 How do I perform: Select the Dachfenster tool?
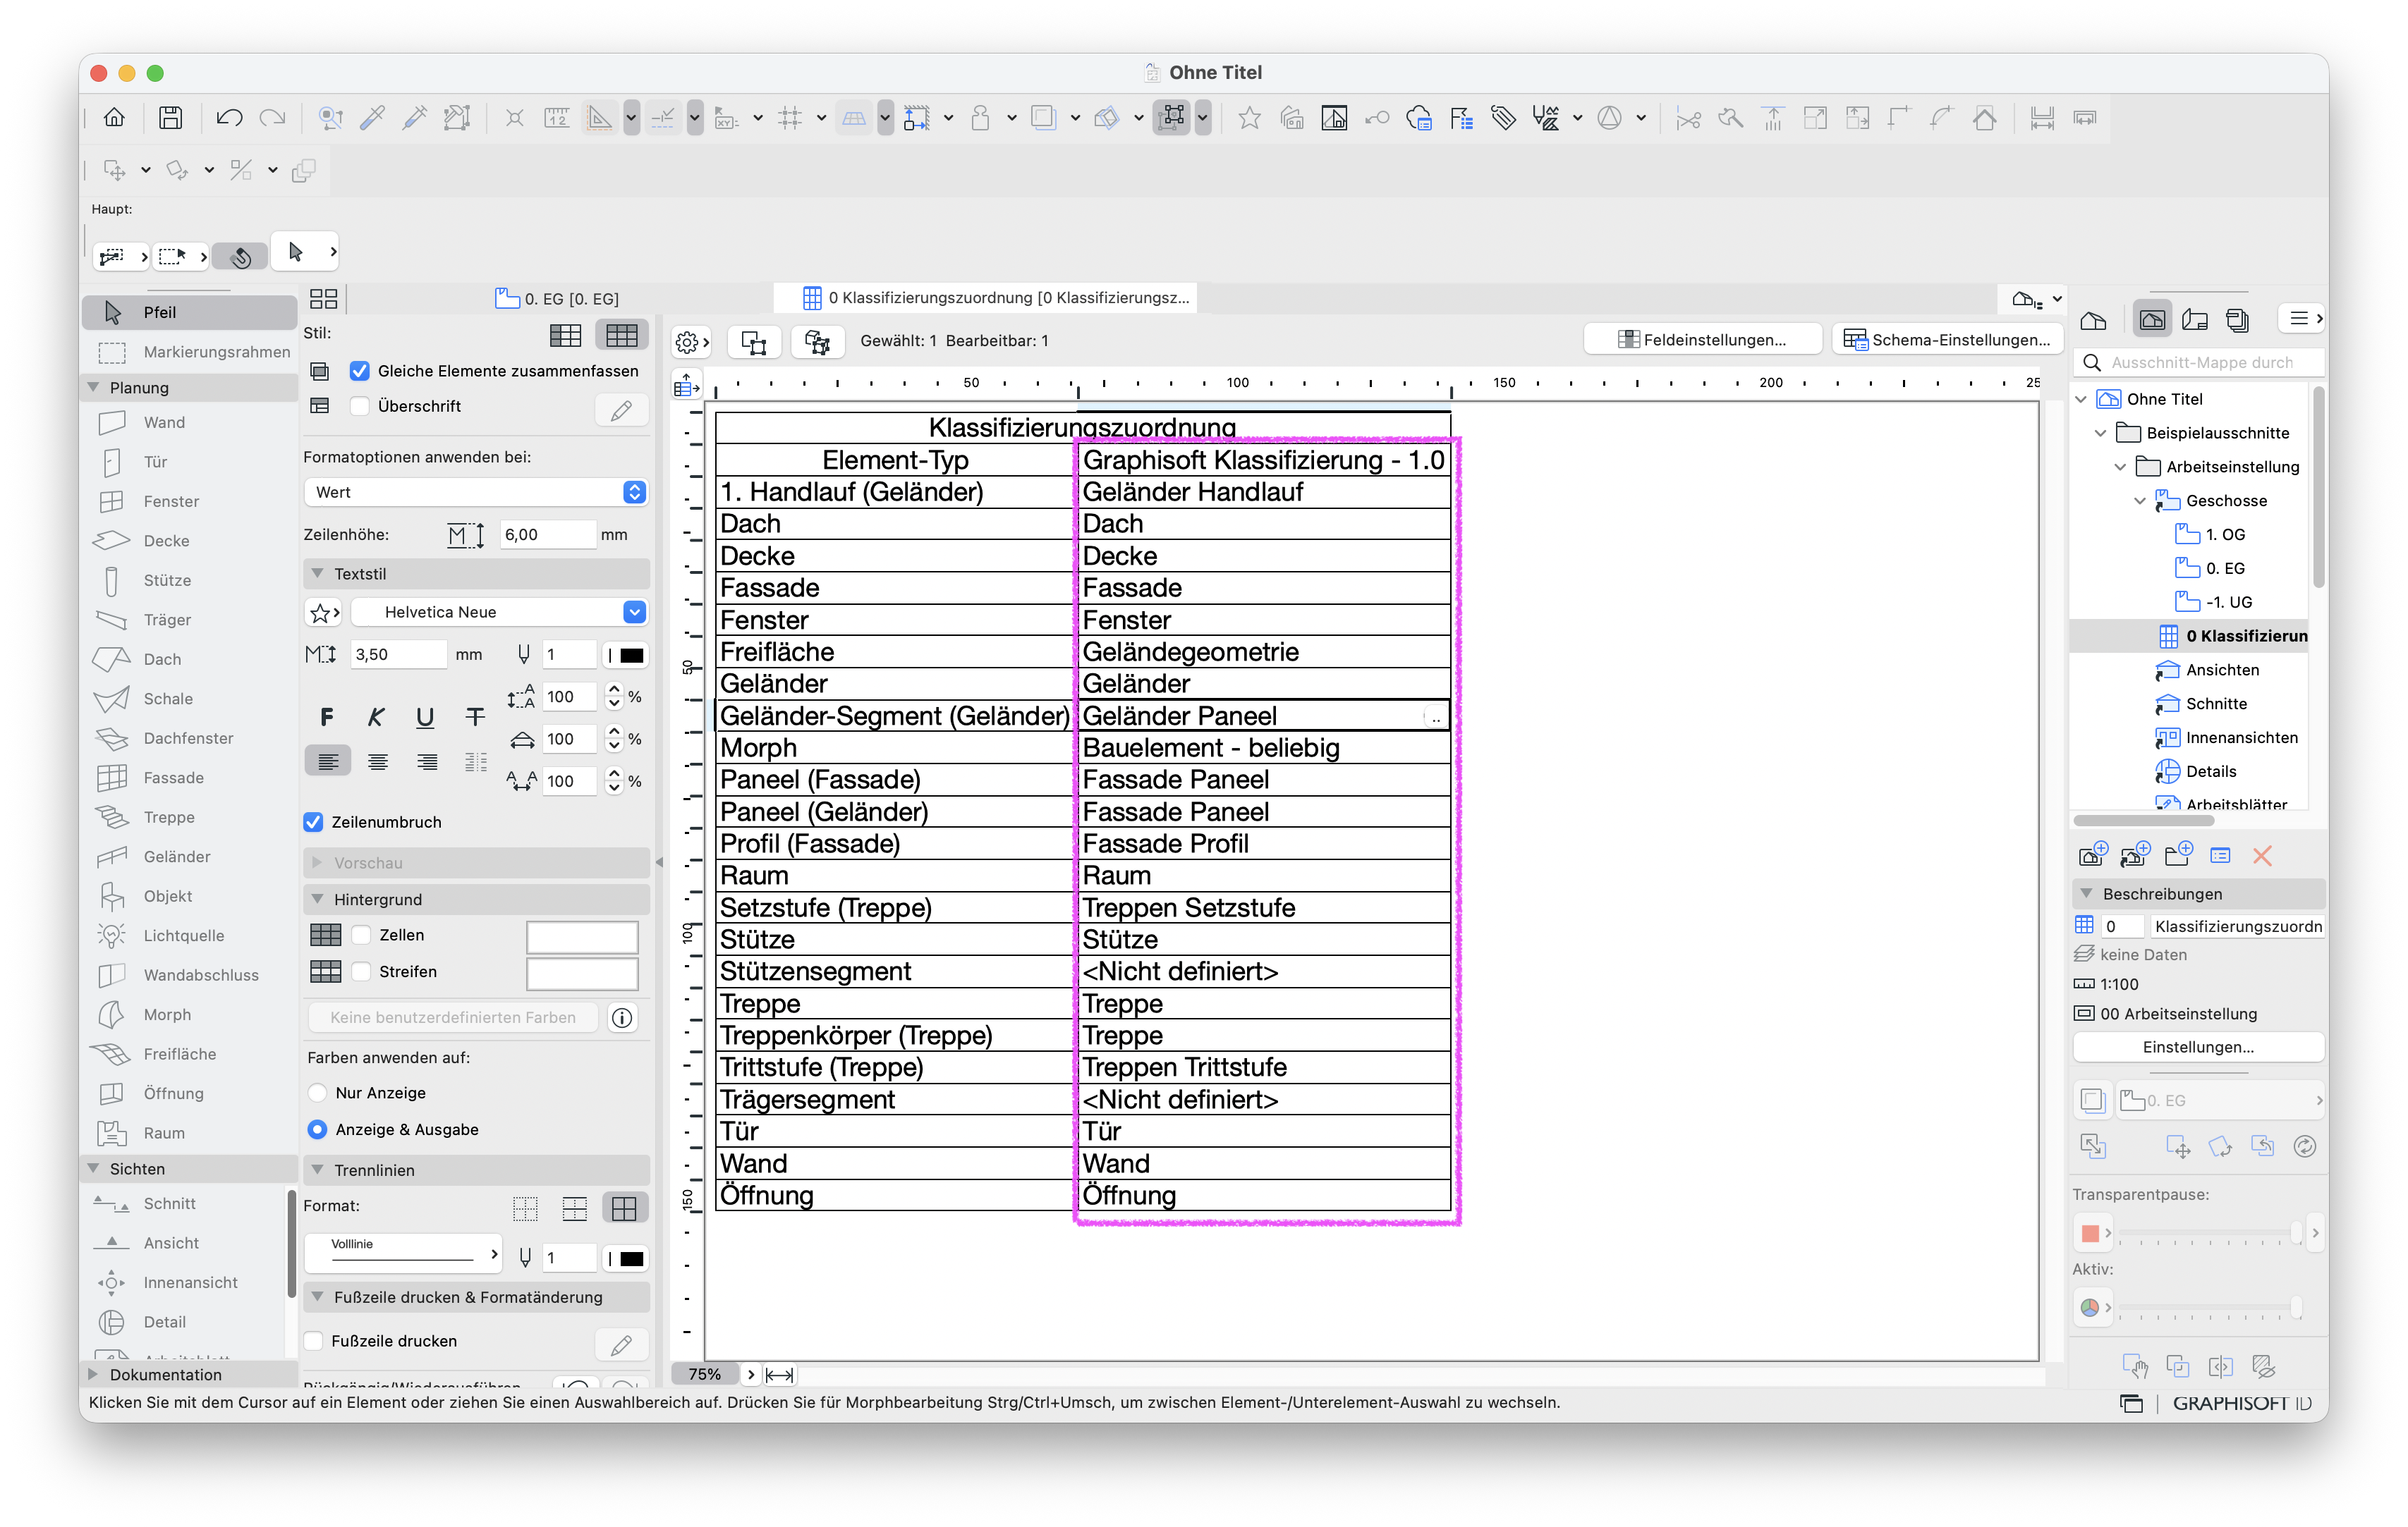pos(190,739)
